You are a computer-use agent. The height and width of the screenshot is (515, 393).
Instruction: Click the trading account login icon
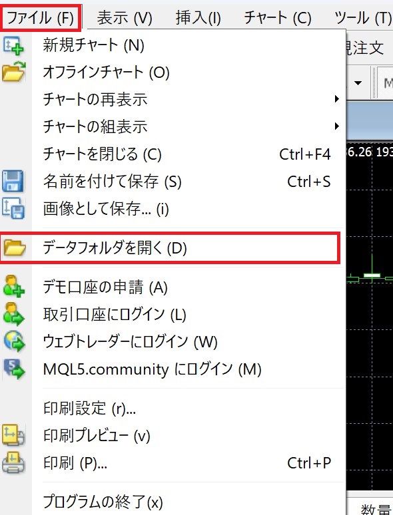(13, 314)
